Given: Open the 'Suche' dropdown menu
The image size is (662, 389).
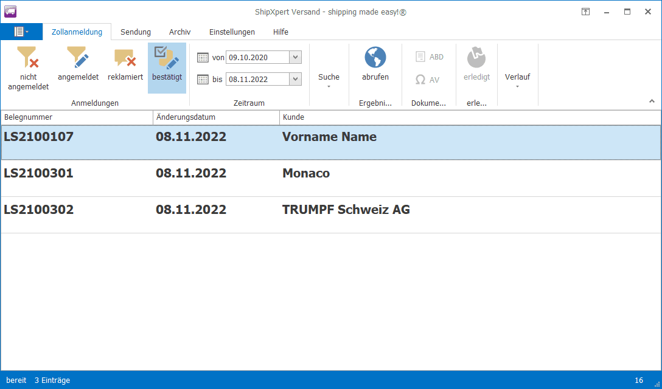Looking at the screenshot, I should pos(329,80).
